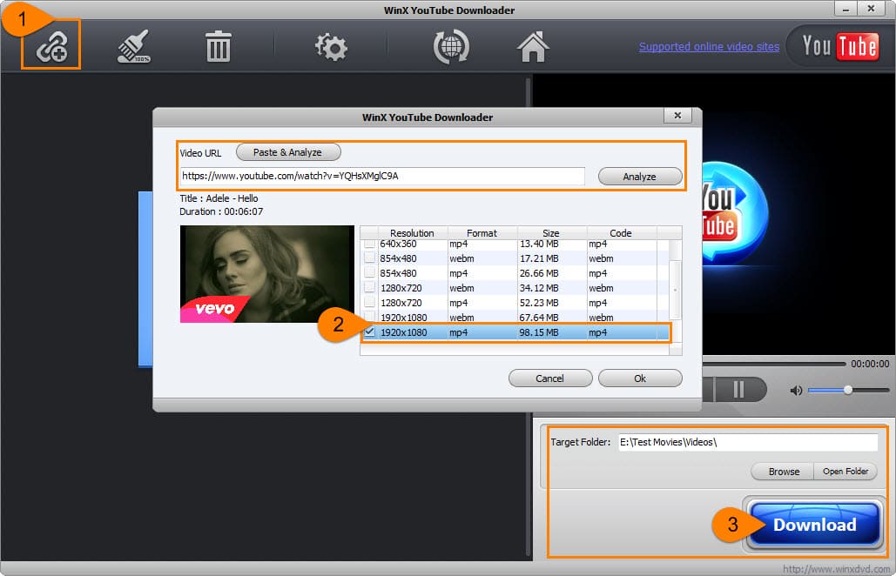This screenshot has width=896, height=576.
Task: Click the Open Folder button
Action: click(x=845, y=472)
